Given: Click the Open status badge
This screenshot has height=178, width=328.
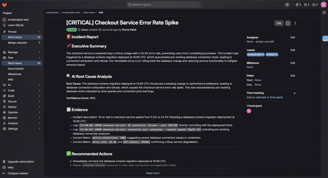Looking at the screenshot, I should tap(72, 30).
